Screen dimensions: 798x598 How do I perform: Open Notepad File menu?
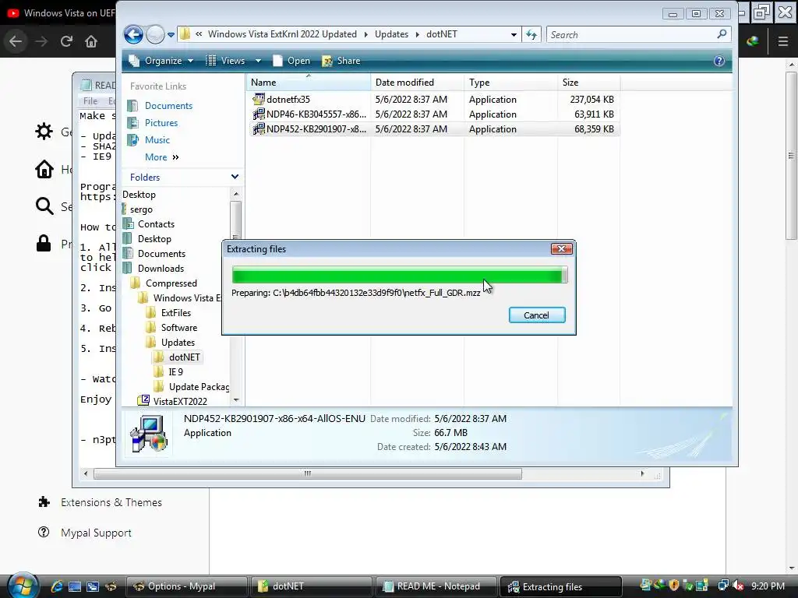pyautogui.click(x=90, y=100)
